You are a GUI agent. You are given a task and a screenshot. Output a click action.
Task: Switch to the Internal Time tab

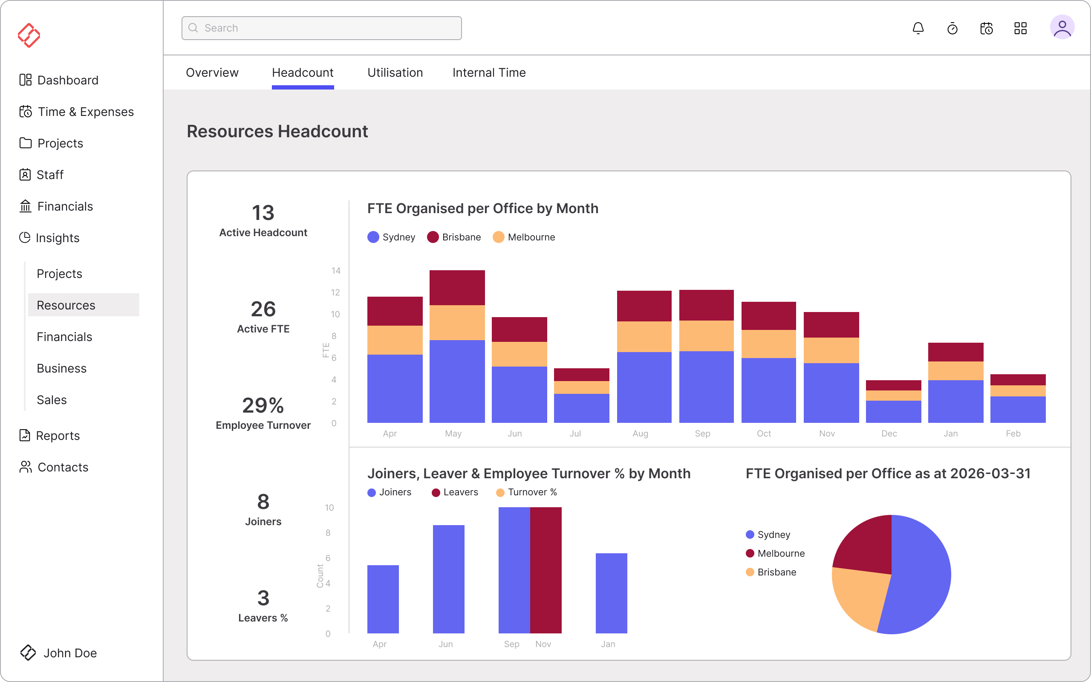pyautogui.click(x=489, y=72)
